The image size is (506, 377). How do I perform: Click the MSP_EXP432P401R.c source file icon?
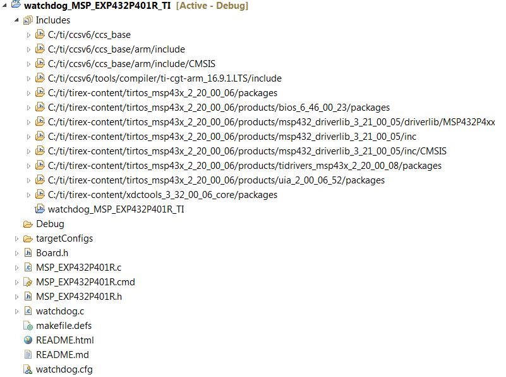(x=28, y=268)
